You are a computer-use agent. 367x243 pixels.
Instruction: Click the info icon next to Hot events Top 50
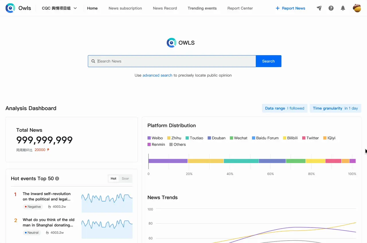[57, 178]
